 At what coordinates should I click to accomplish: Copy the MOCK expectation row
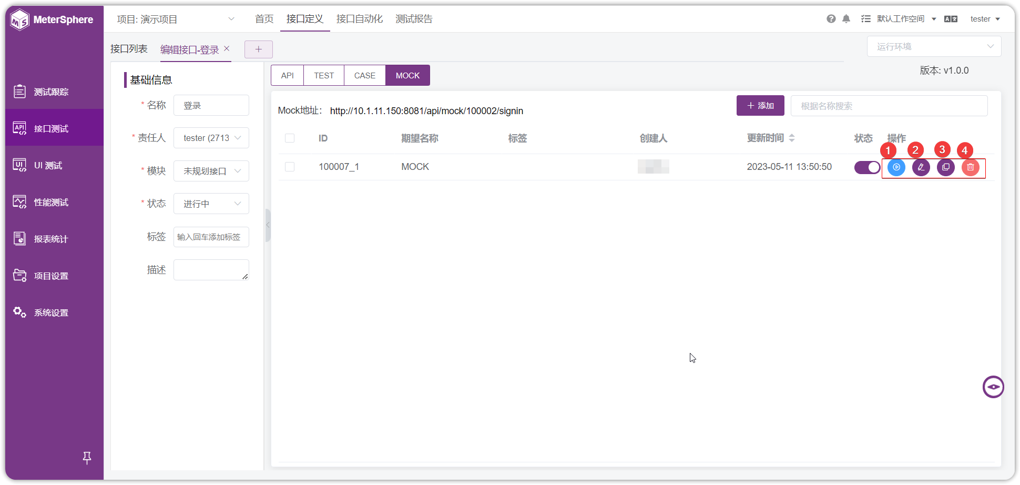pyautogui.click(x=946, y=167)
